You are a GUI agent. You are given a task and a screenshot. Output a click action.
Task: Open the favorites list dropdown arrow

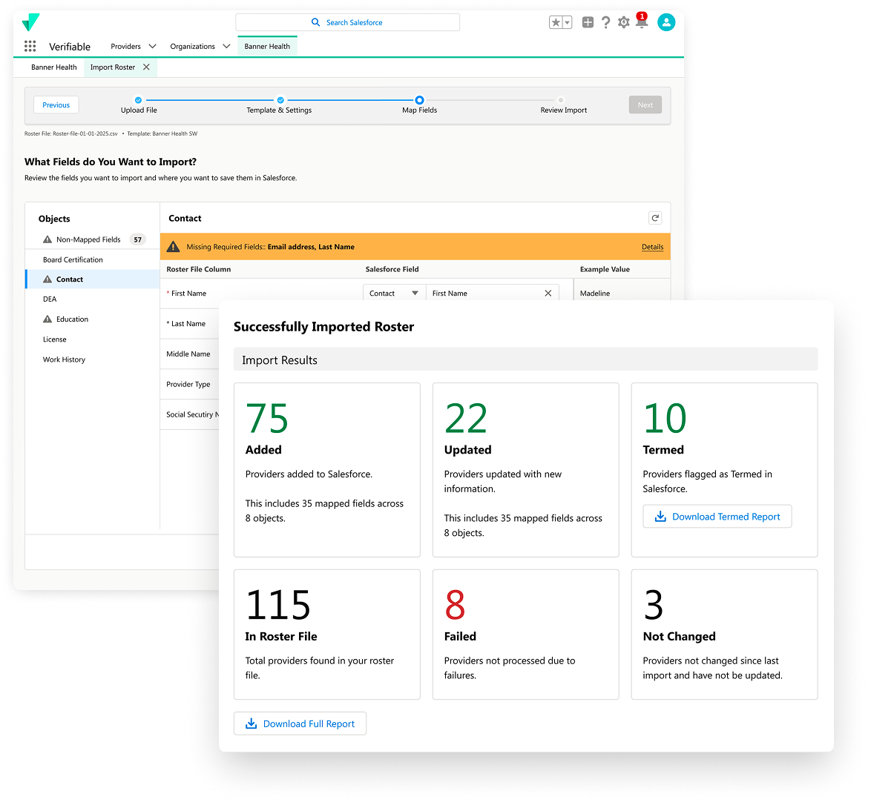567,22
